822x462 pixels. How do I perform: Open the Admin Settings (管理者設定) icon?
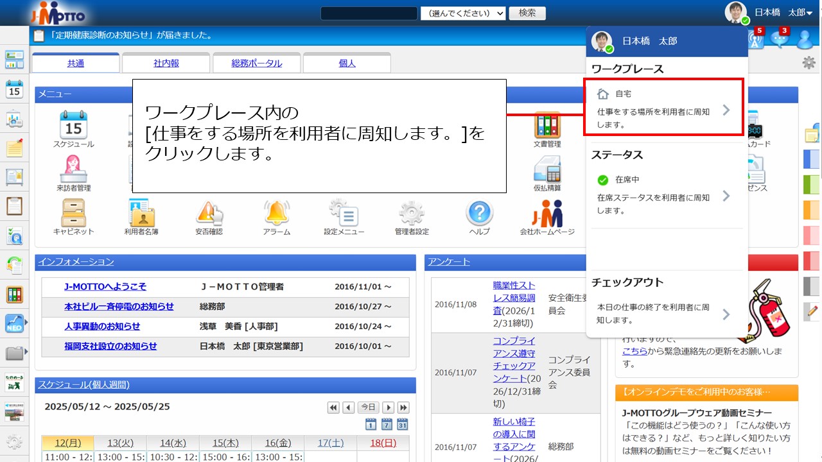click(412, 216)
